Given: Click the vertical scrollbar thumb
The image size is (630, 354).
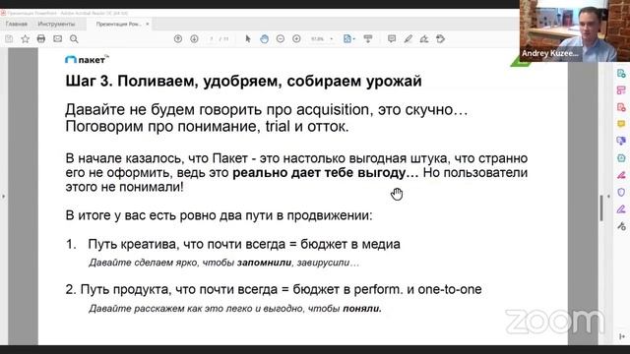Looking at the screenshot, I should (601, 207).
